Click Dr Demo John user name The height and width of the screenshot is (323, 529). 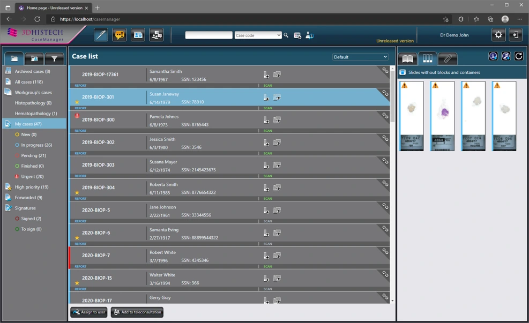tap(454, 35)
